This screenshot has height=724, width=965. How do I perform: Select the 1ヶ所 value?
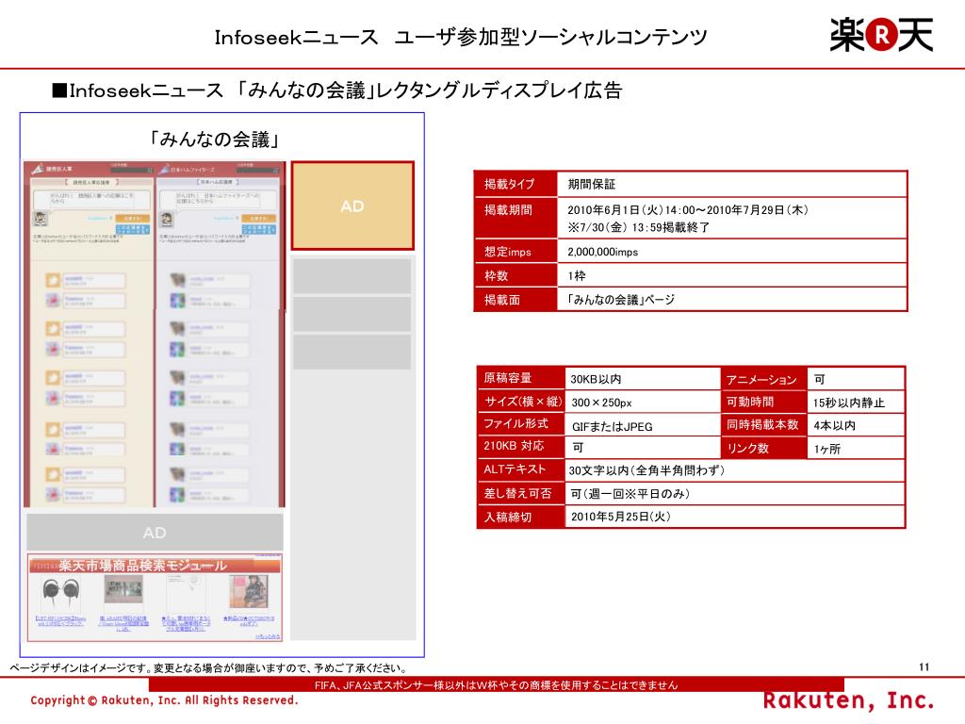pyautogui.click(x=826, y=449)
